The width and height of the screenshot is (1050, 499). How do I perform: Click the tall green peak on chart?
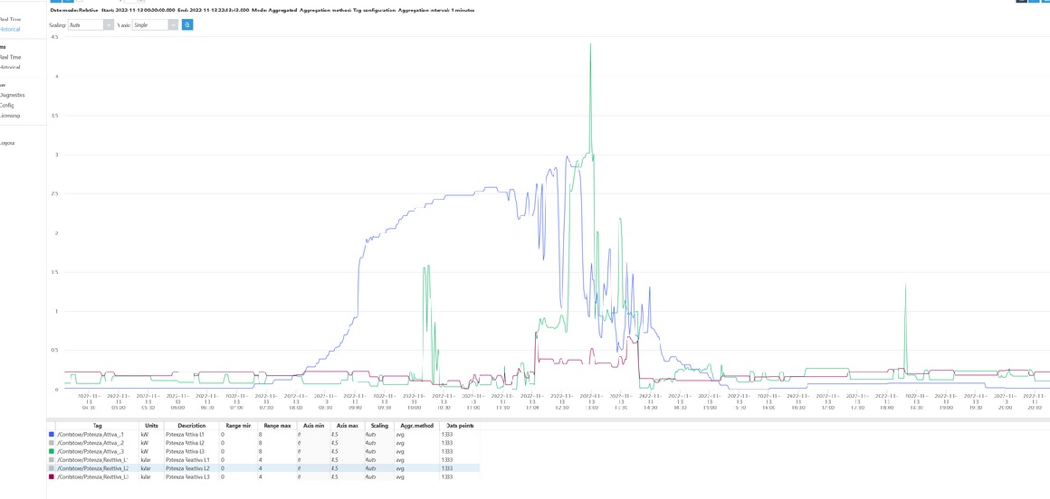[590, 45]
